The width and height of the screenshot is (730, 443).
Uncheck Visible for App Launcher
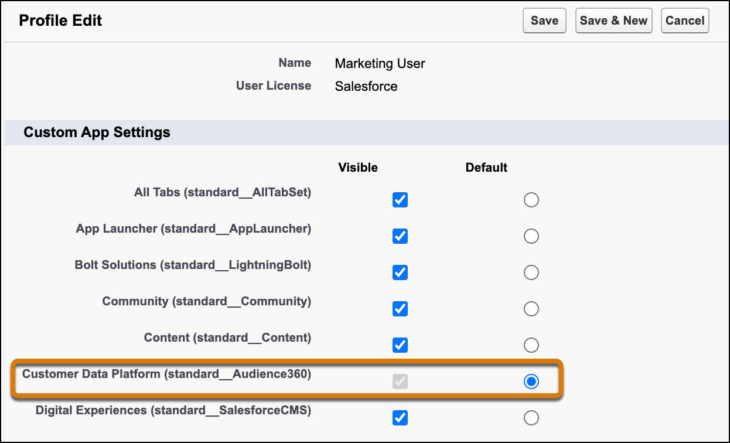pos(400,236)
